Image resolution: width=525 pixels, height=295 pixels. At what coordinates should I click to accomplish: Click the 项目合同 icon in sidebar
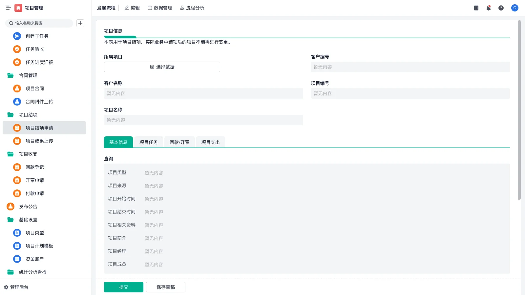click(17, 88)
